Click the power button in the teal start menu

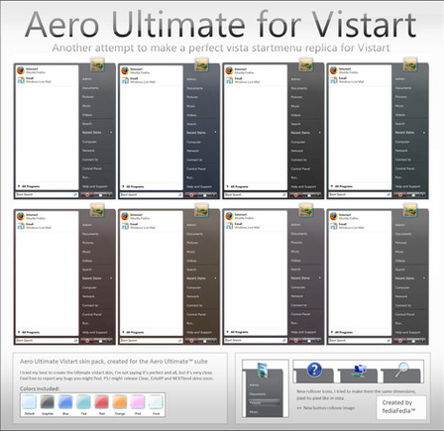pyautogui.click(x=400, y=195)
